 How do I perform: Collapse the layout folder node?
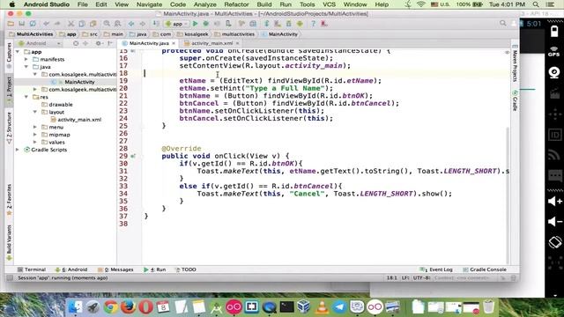tap(35, 112)
